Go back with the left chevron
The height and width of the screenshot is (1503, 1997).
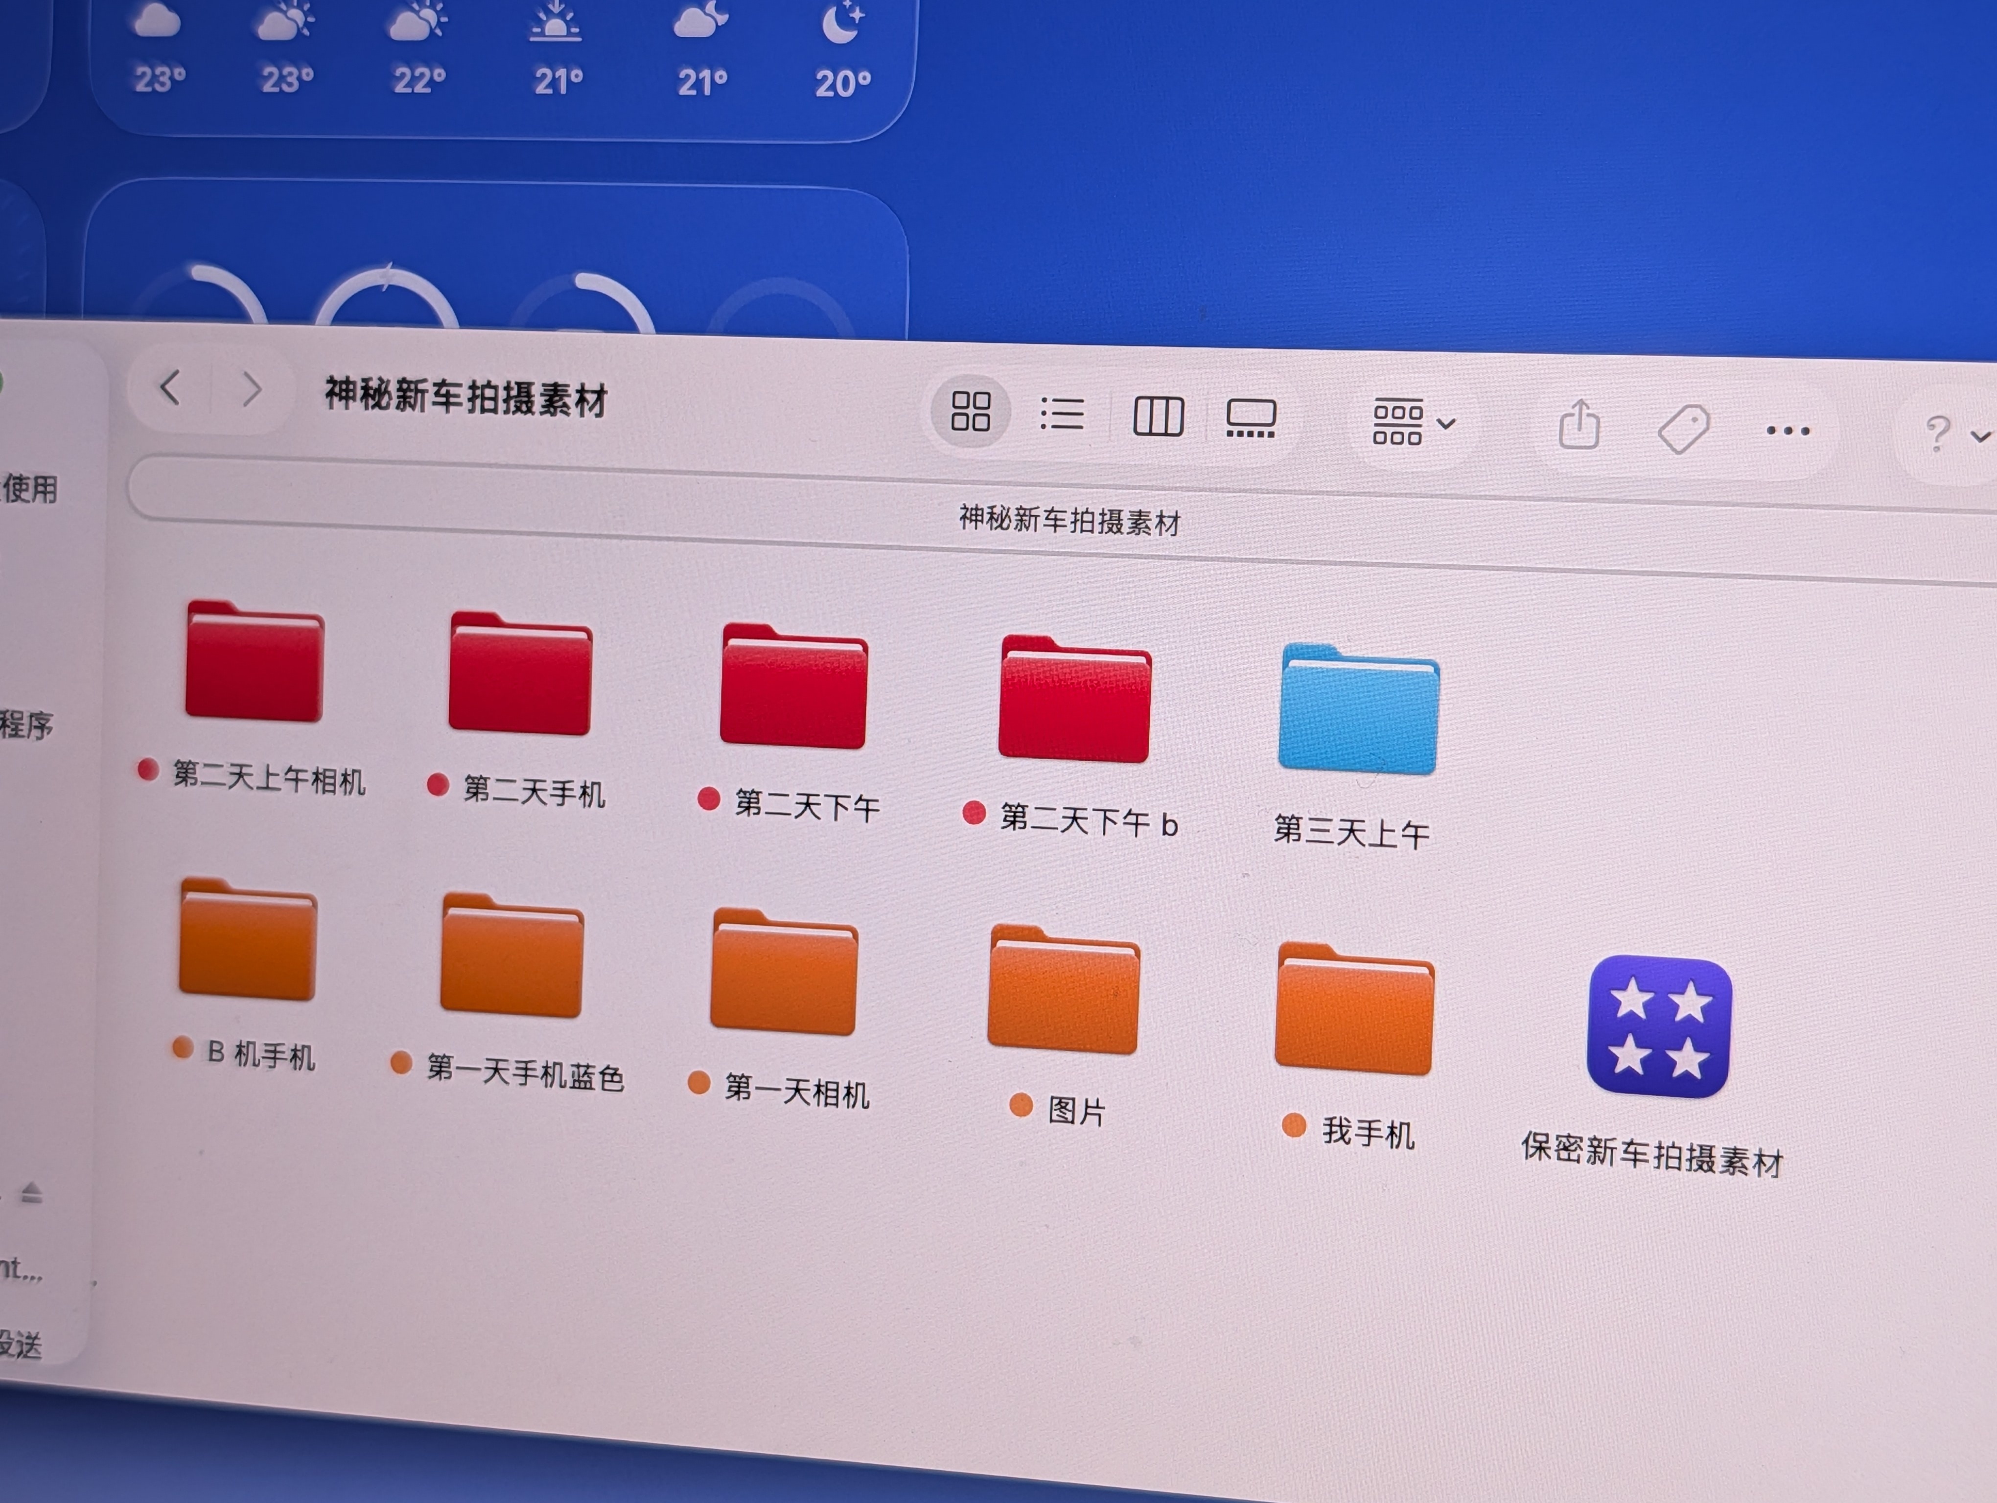[170, 388]
